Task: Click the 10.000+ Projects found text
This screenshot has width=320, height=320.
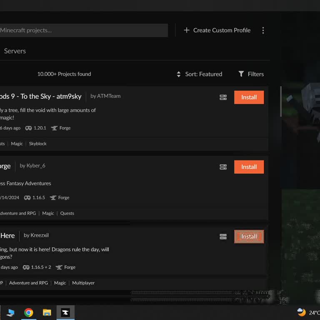Action: click(x=64, y=74)
